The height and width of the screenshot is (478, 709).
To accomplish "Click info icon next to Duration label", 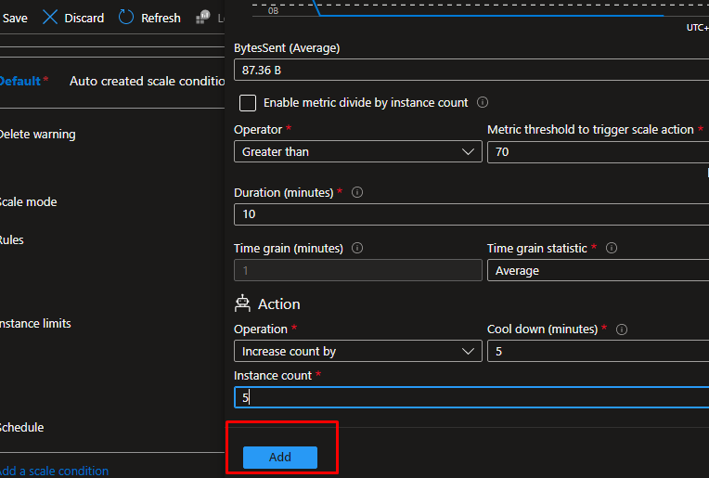I will 357,193.
